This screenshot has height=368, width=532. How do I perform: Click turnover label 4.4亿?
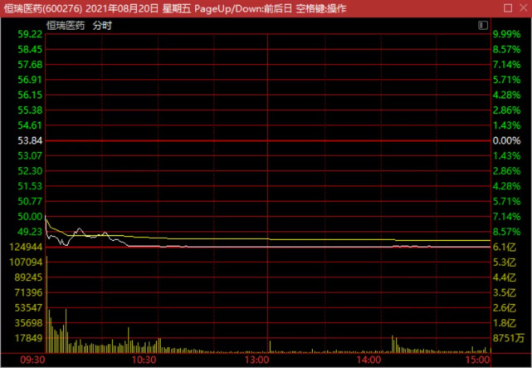click(x=505, y=277)
